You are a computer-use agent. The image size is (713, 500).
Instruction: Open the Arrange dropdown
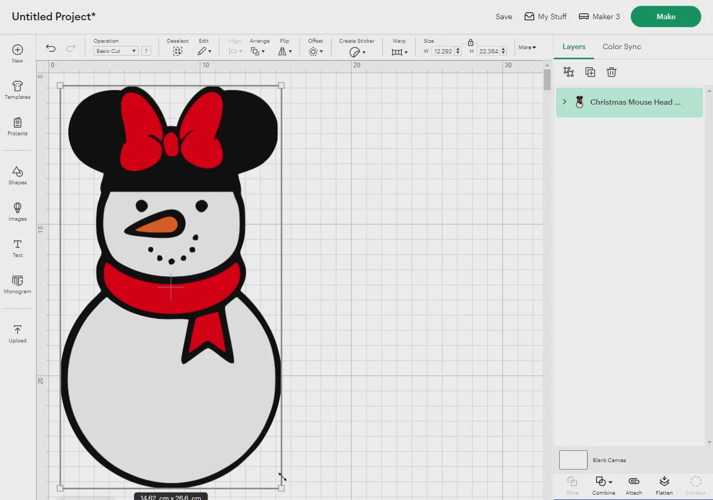258,51
